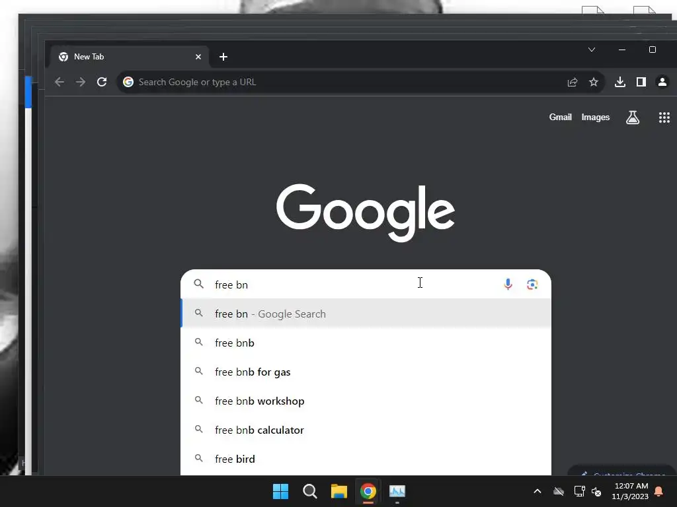Open Search Labs flask icon

[633, 118]
